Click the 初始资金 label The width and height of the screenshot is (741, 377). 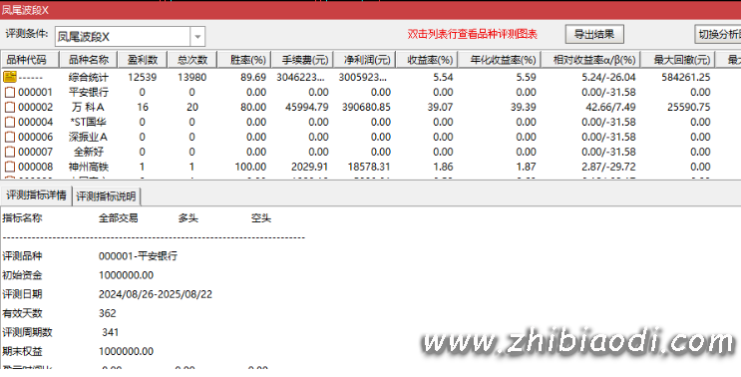point(22,275)
